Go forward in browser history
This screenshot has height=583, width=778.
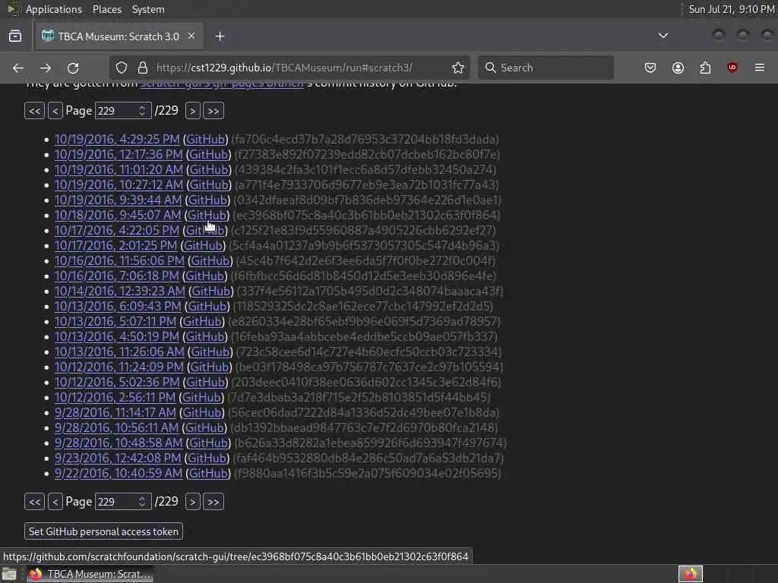[x=46, y=68]
